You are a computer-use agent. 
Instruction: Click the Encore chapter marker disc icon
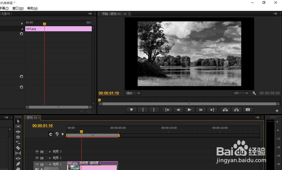click(57, 134)
